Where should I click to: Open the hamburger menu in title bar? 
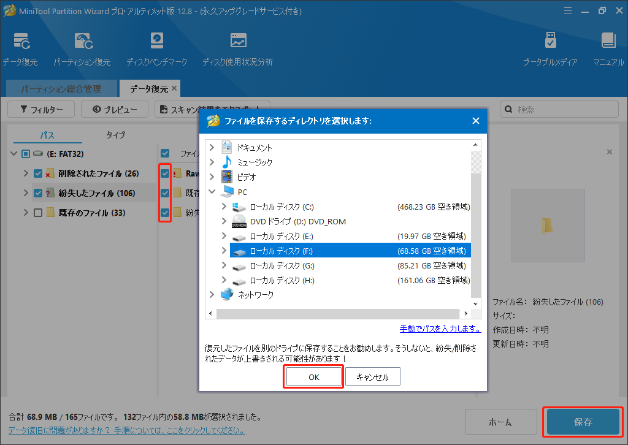tap(568, 11)
